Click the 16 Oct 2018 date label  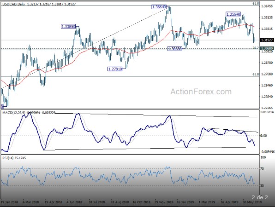coord(141,202)
